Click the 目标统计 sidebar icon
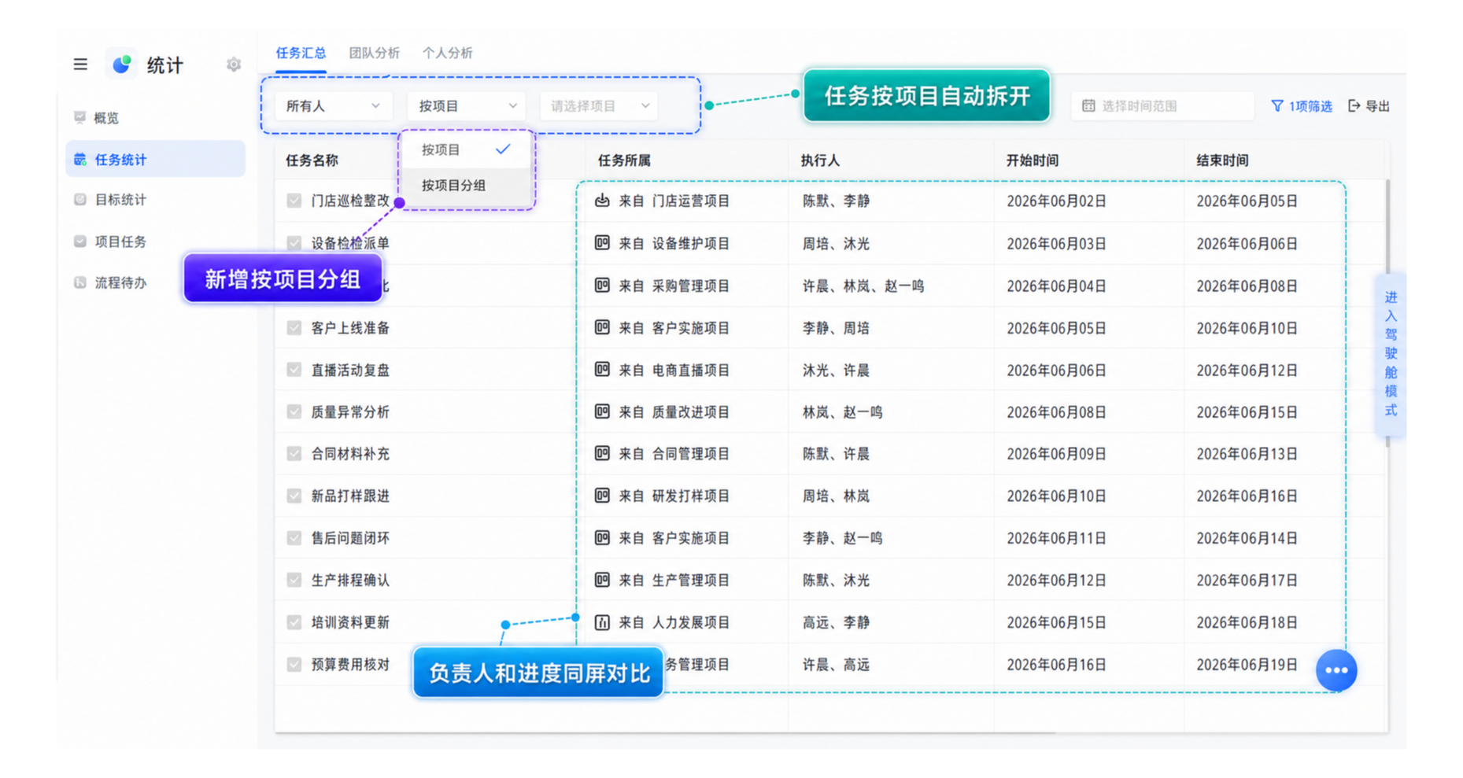 [x=80, y=200]
